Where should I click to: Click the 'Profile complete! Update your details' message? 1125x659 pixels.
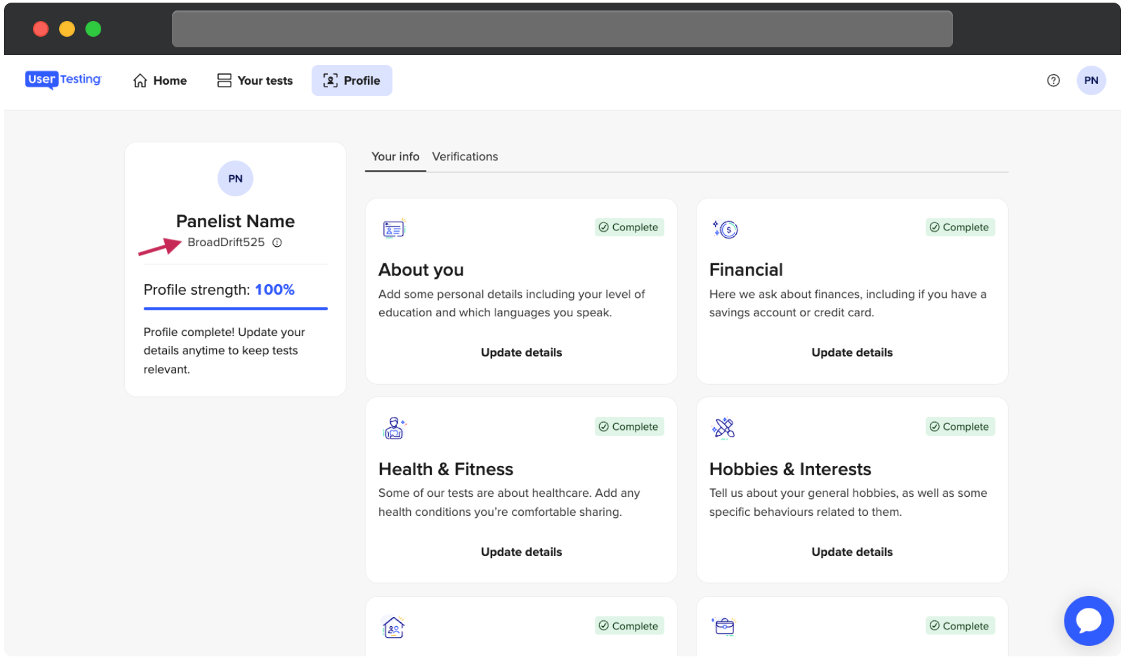pos(224,351)
